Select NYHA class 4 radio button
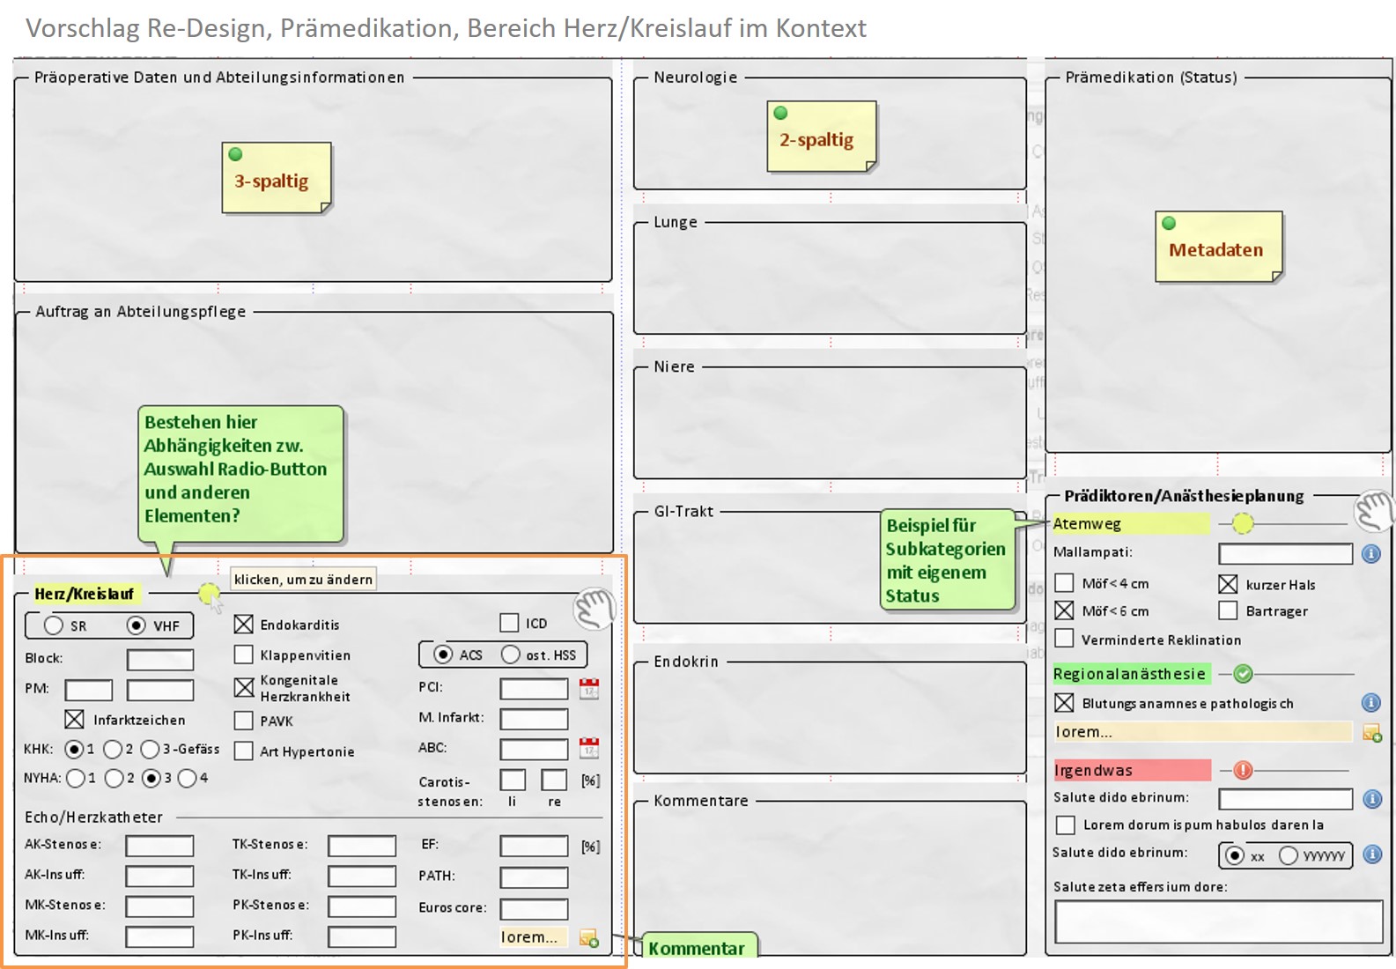 pos(187,779)
